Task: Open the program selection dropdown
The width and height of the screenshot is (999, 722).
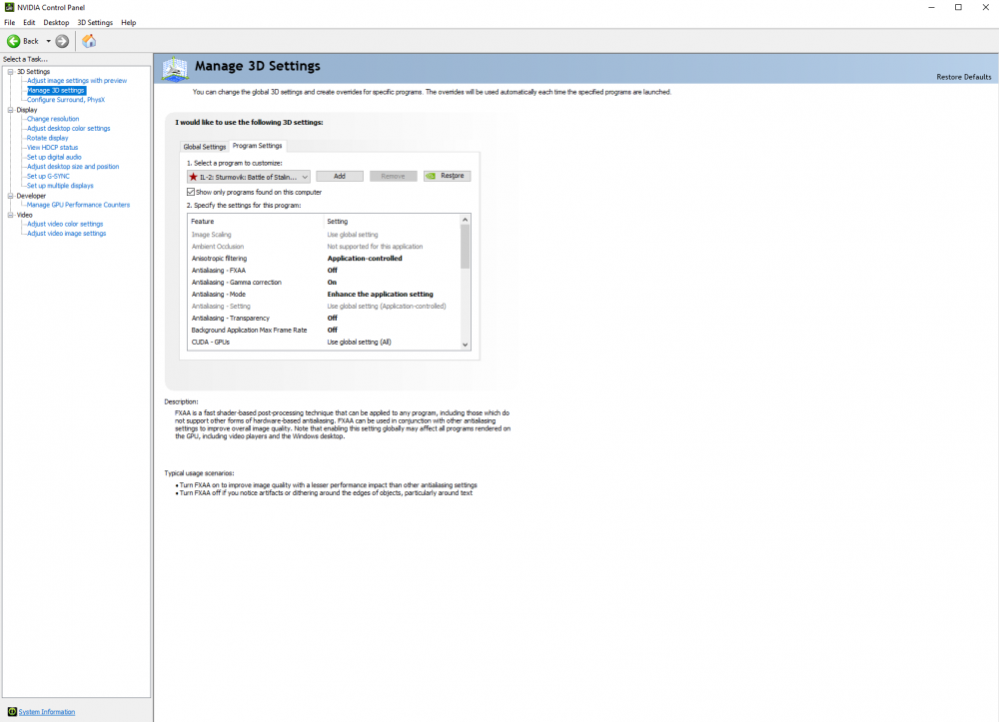Action: pos(305,176)
